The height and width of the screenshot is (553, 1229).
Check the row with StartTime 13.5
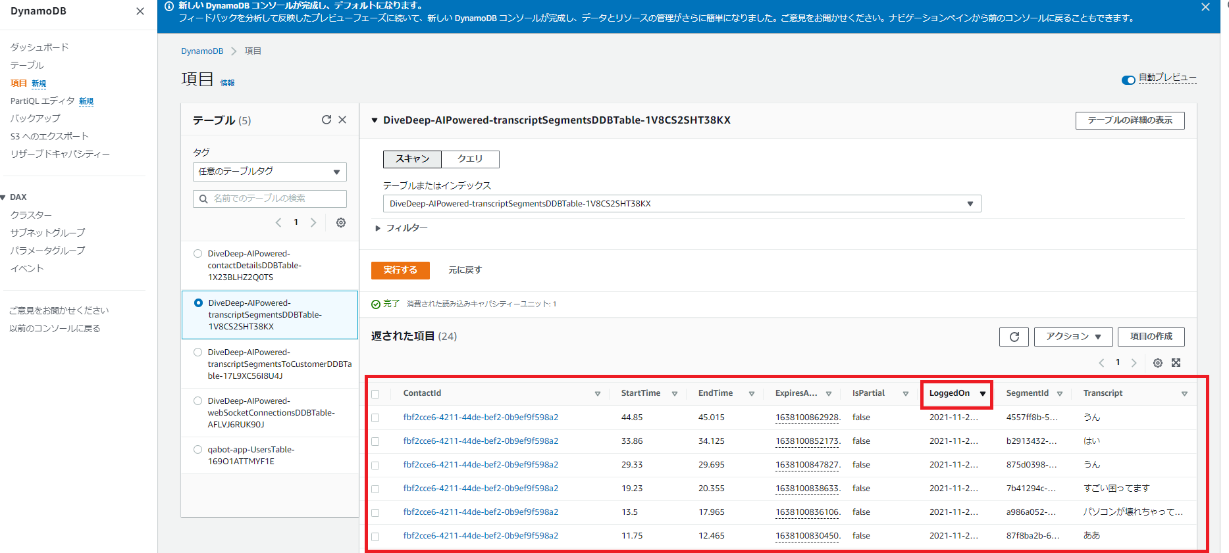point(375,513)
